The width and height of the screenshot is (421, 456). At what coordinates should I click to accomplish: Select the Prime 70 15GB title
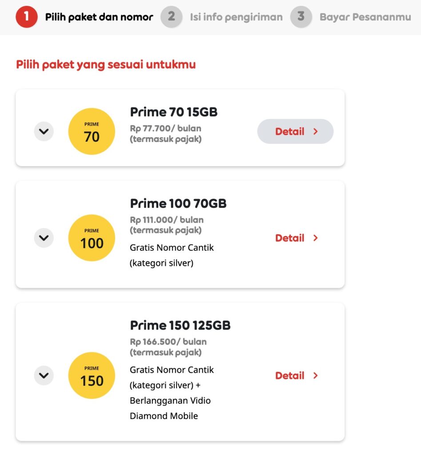pos(174,112)
